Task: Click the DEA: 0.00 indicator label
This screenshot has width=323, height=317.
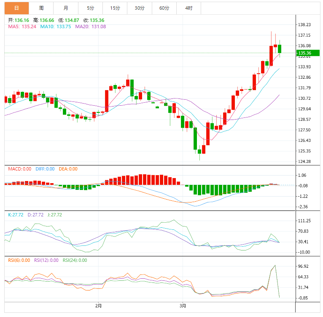Action: (x=68, y=169)
